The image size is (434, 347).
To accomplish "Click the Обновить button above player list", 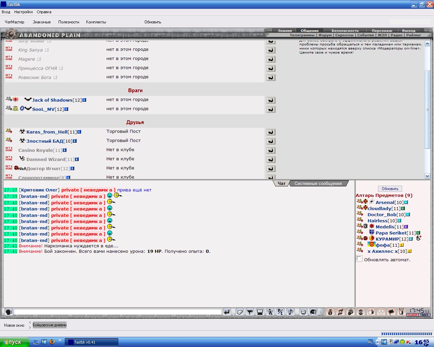I will pos(390,189).
